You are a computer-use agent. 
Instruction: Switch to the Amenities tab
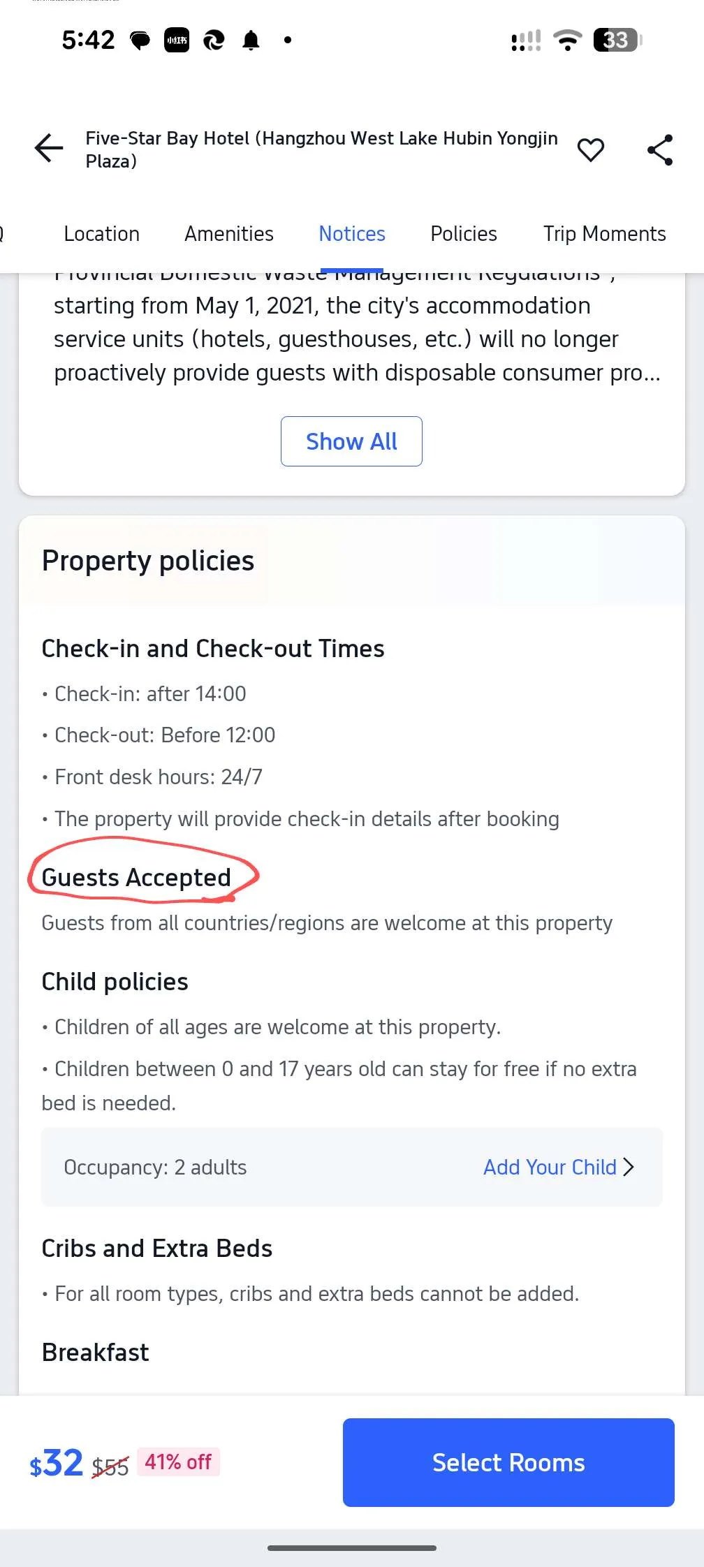(229, 234)
